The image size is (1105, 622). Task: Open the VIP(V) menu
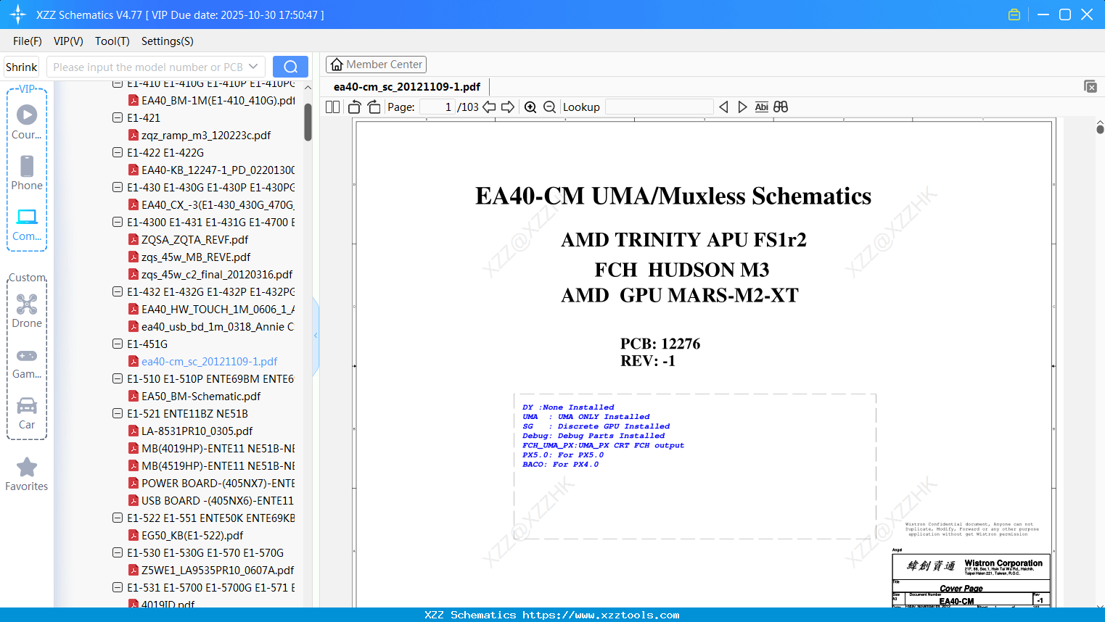[x=68, y=41]
